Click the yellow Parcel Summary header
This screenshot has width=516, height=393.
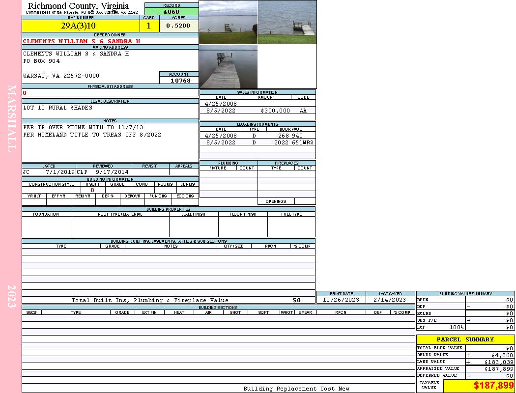tap(465, 339)
